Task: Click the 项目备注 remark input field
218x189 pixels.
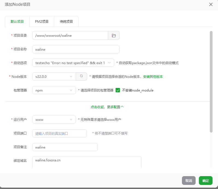Action: 65,147
